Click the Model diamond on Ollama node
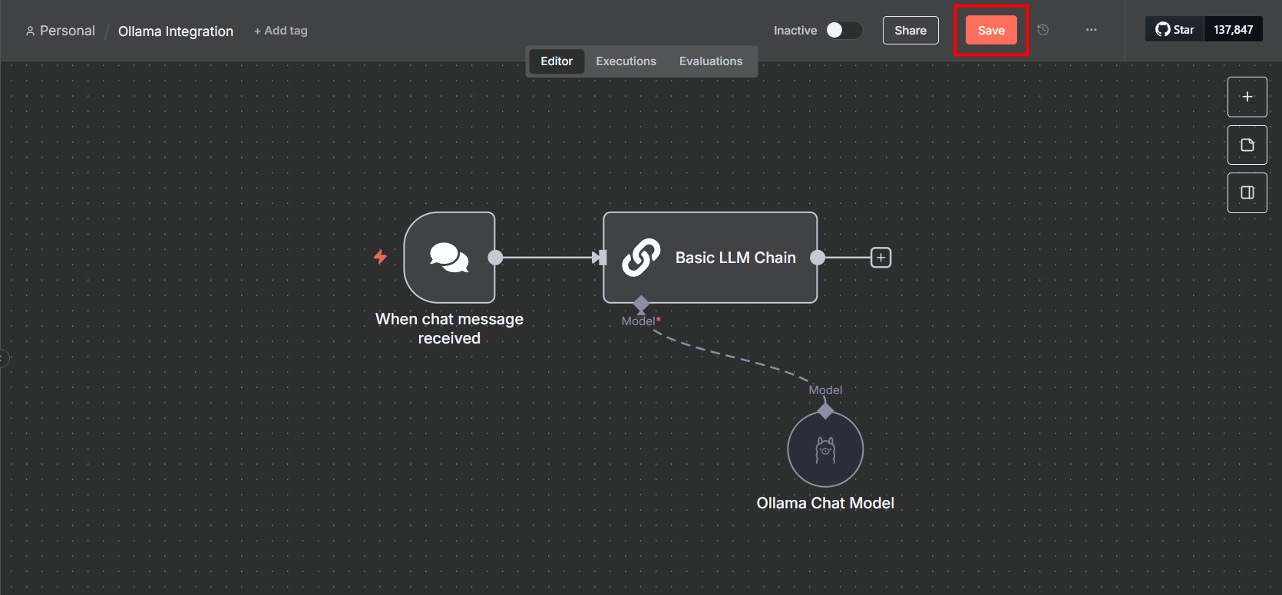Viewport: 1282px width, 595px height. (x=825, y=411)
